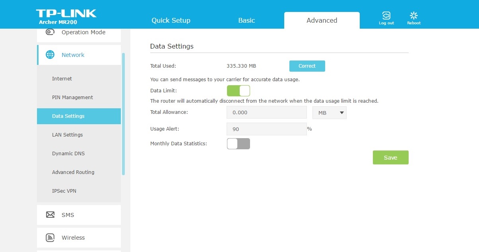
Task: Click the Network globe icon
Action: point(50,55)
